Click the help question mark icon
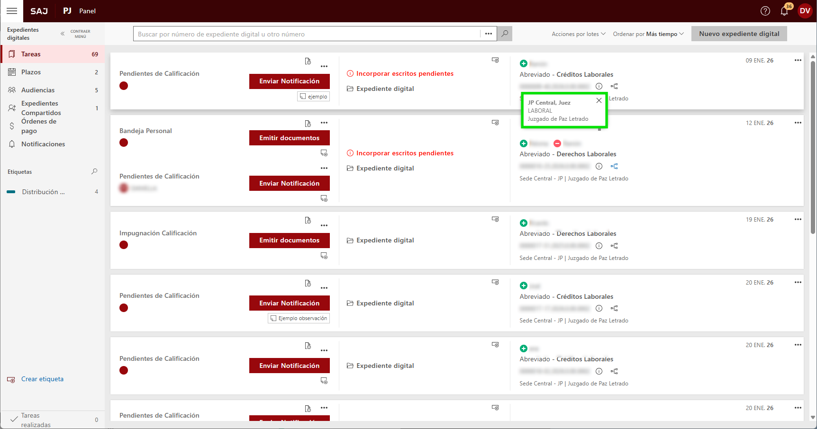This screenshot has width=817, height=429. pos(765,11)
